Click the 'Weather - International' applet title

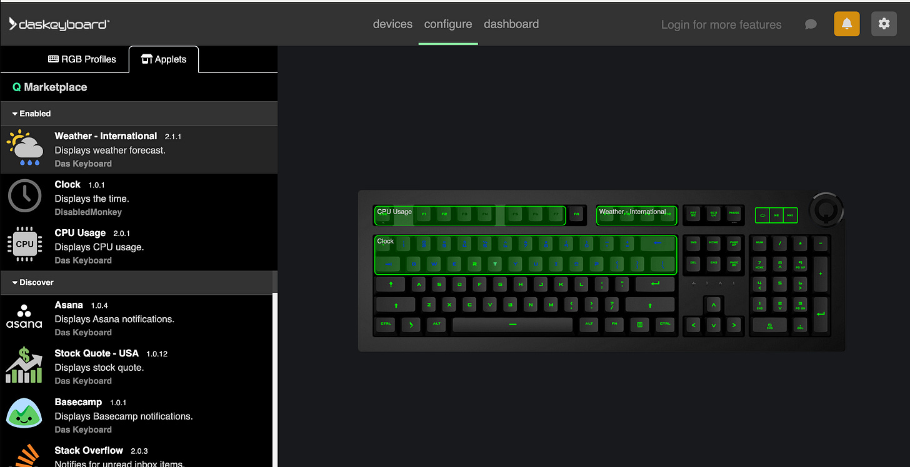[x=106, y=136]
